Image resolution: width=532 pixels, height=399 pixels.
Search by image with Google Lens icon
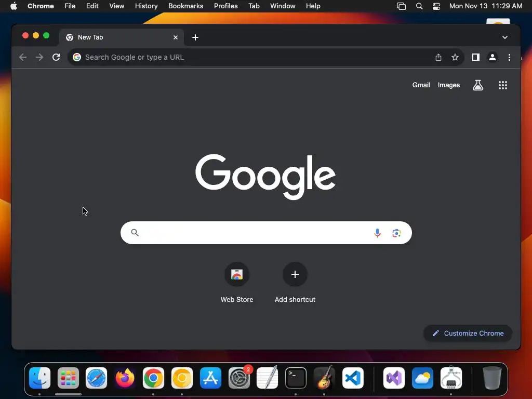coord(396,233)
